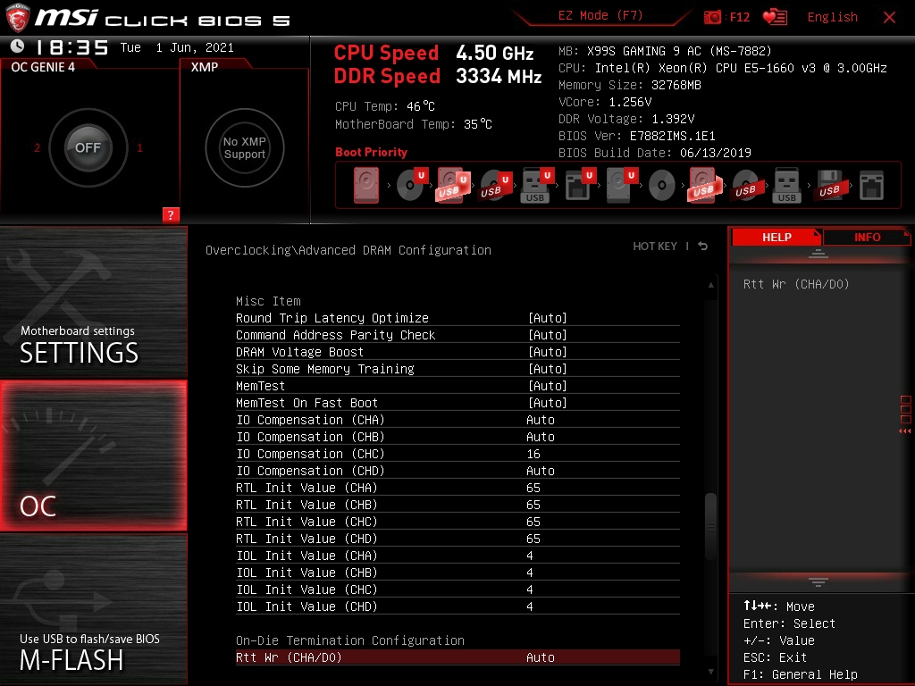Viewport: 915px width, 686px height.
Task: Choose the USB key boot device with UEFI badge
Action: (537, 186)
